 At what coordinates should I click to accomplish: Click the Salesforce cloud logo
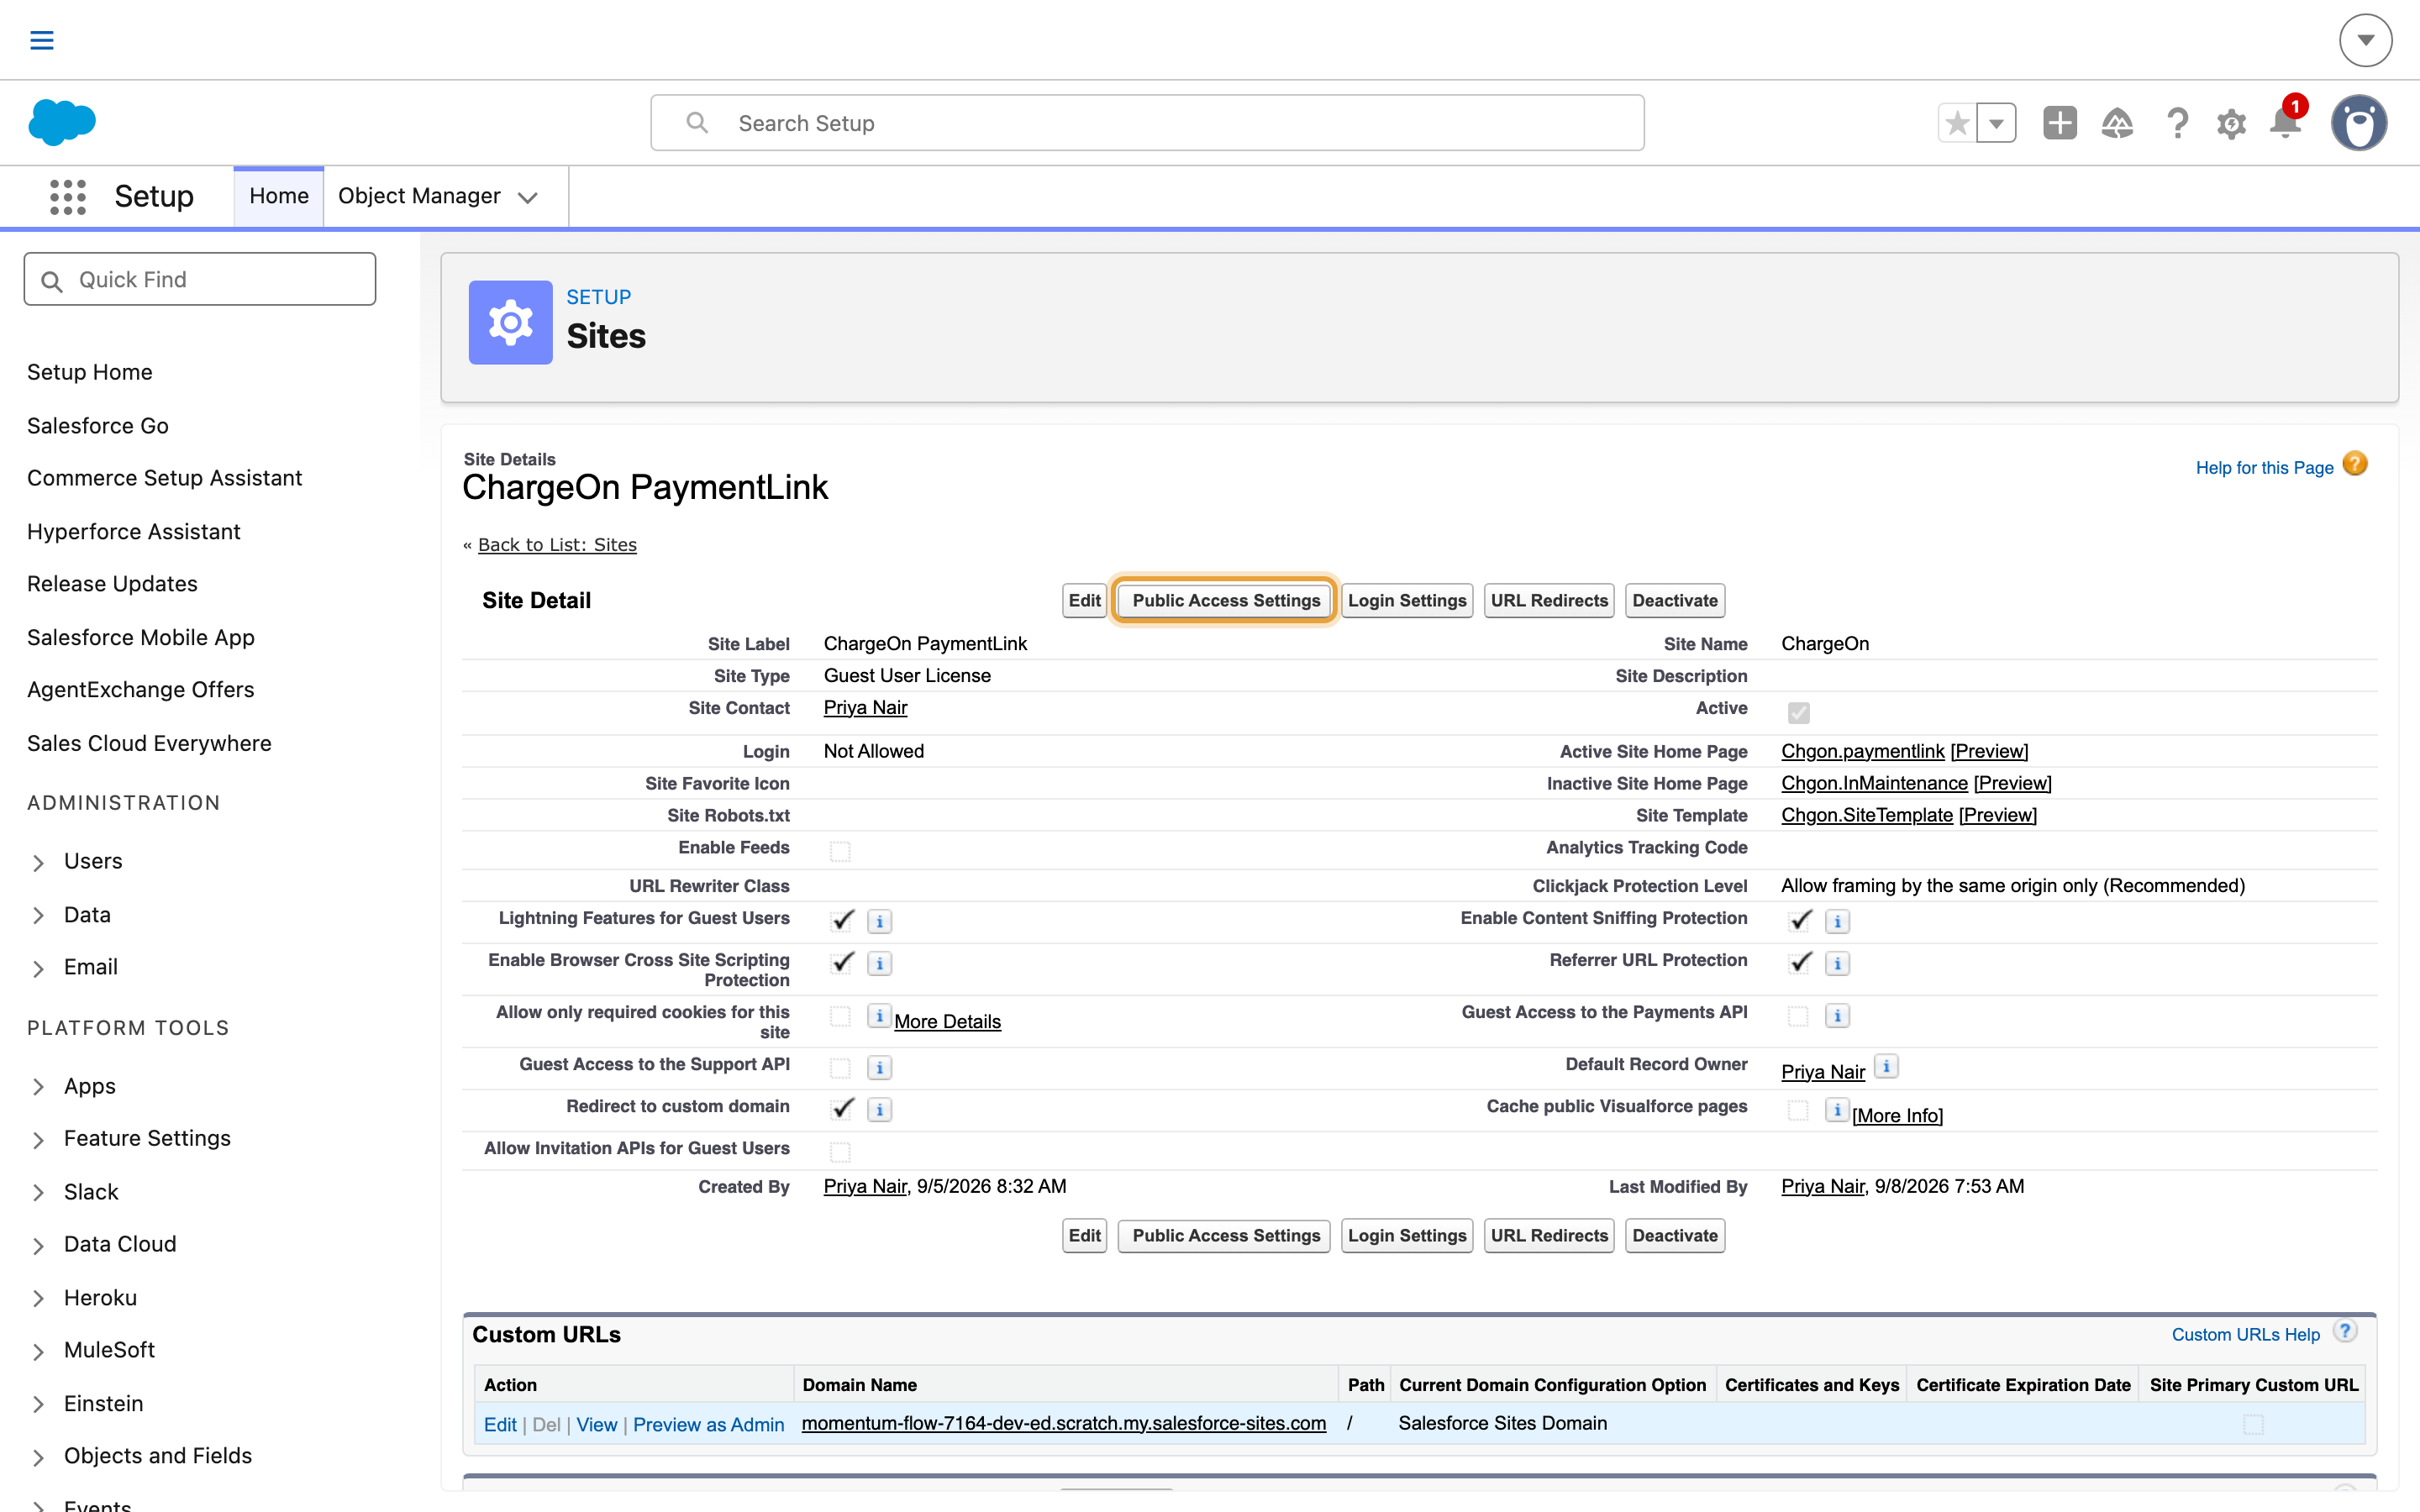click(62, 122)
